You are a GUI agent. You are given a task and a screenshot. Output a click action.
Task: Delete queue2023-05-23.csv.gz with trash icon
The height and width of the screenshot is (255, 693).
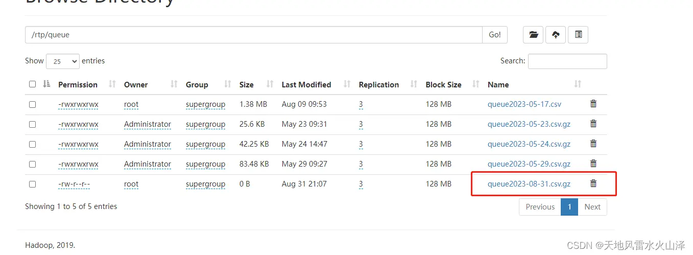click(x=593, y=124)
